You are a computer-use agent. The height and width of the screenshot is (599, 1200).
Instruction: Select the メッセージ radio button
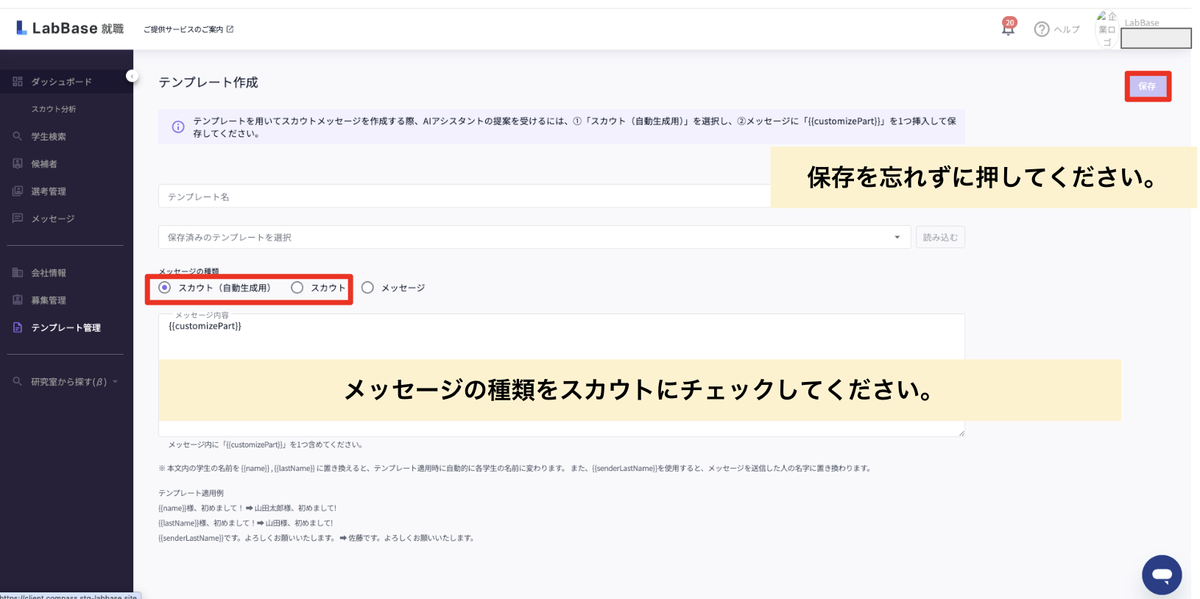(x=367, y=288)
